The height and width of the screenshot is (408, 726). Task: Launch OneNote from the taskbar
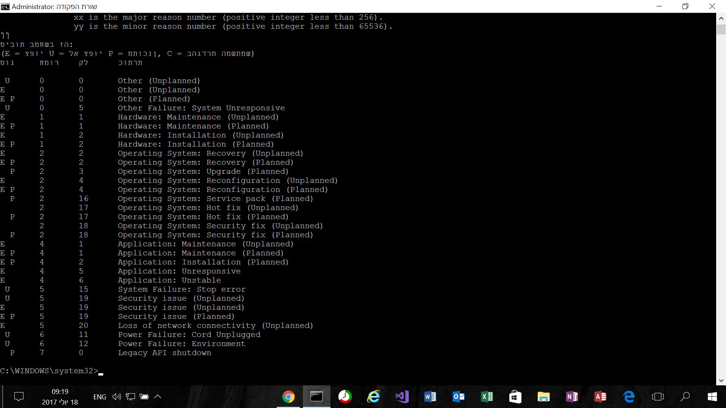coord(572,397)
